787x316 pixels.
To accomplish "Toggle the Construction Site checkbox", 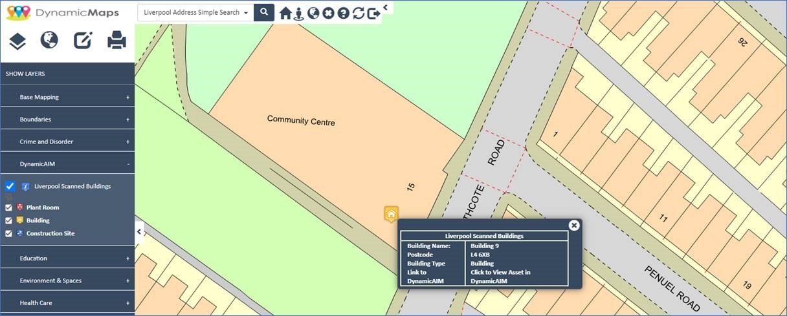I will click(x=8, y=233).
